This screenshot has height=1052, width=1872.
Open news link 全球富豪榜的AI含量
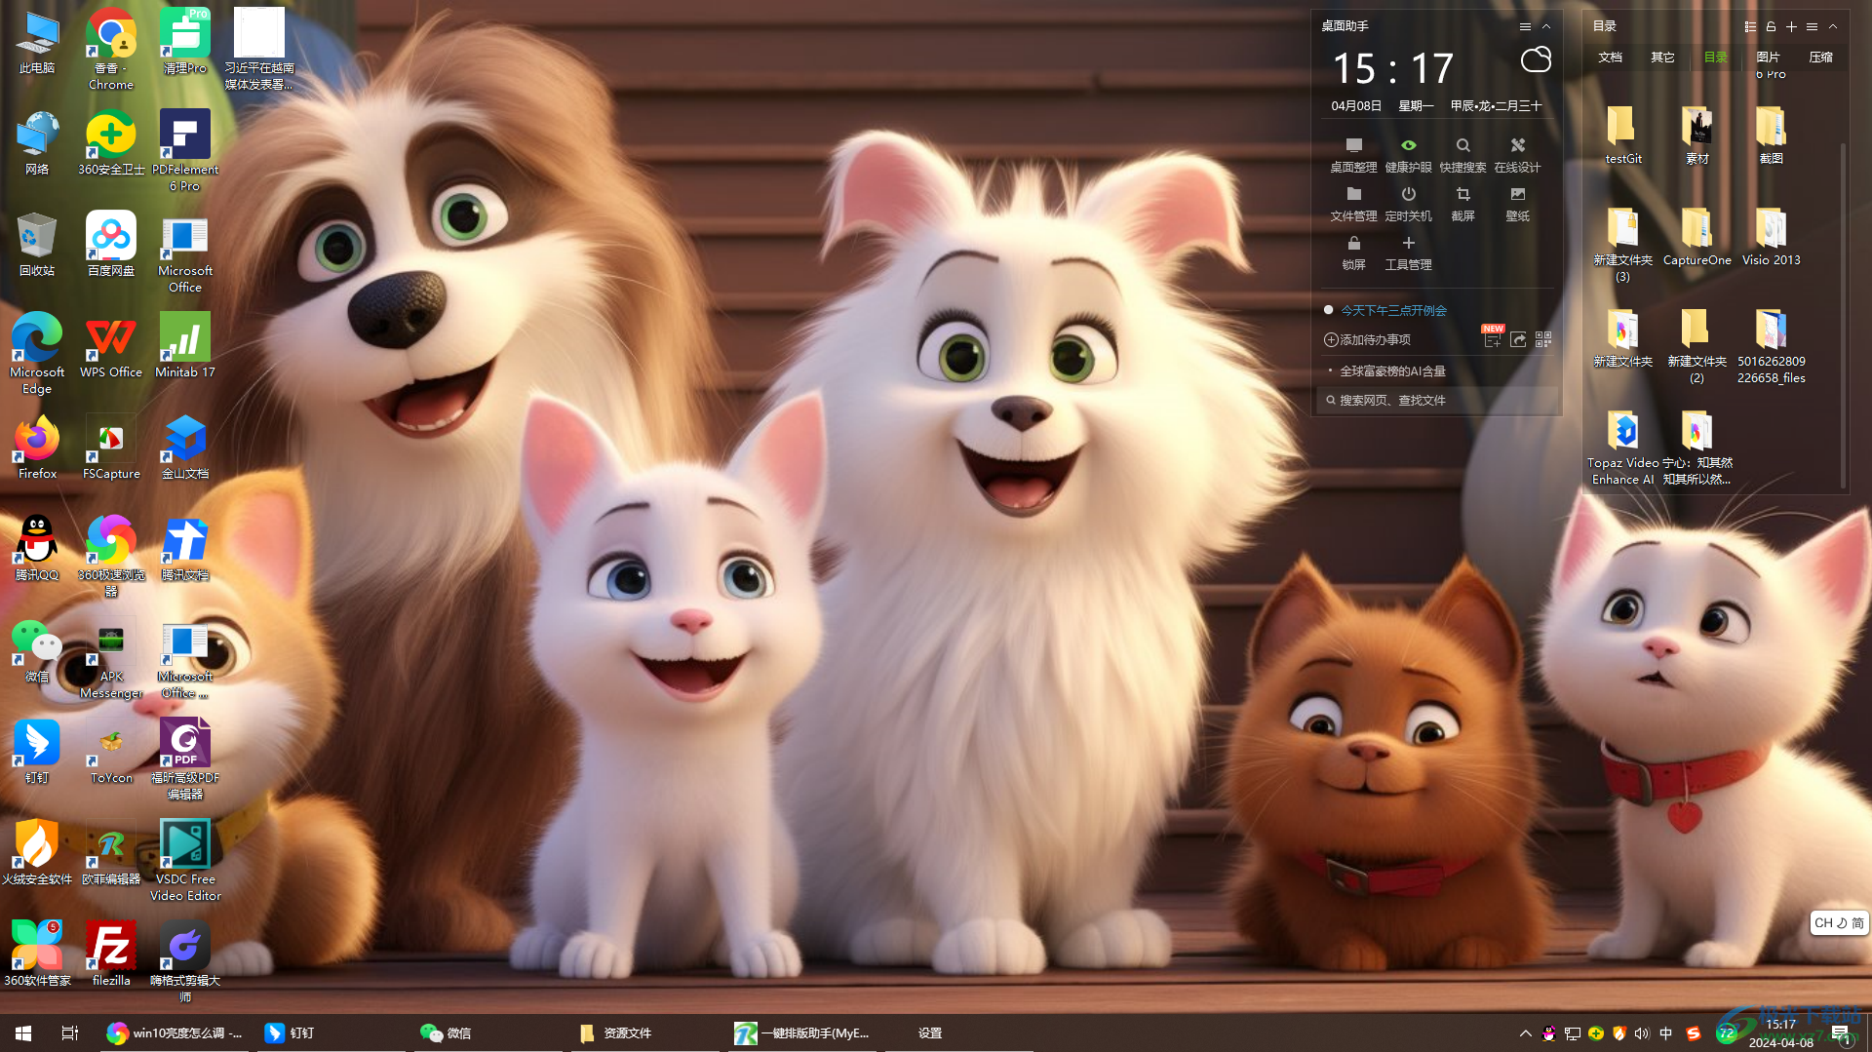tap(1392, 371)
